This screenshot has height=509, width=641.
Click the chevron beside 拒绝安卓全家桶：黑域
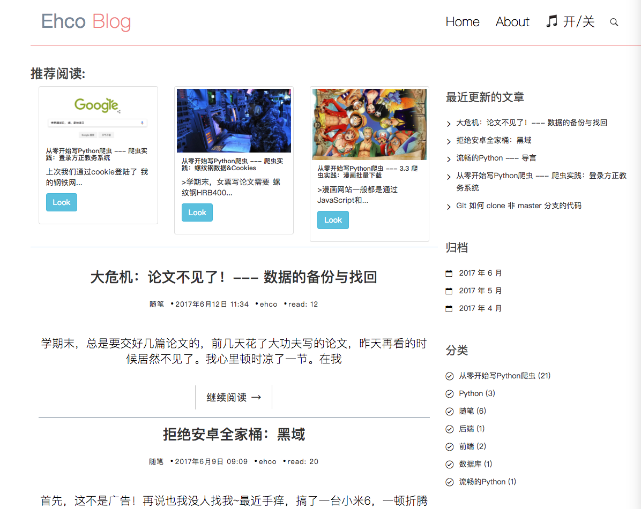tap(449, 142)
